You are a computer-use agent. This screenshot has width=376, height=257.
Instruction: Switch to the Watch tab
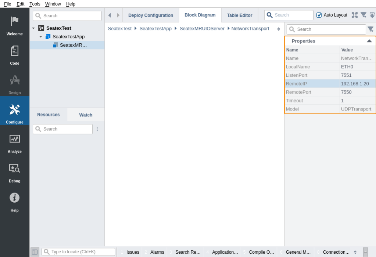pyautogui.click(x=86, y=115)
